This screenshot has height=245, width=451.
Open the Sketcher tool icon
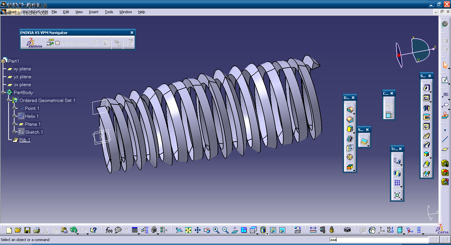pyautogui.click(x=445, y=80)
